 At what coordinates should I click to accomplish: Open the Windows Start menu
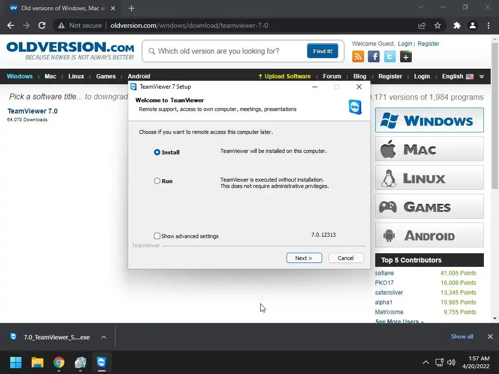click(x=16, y=362)
